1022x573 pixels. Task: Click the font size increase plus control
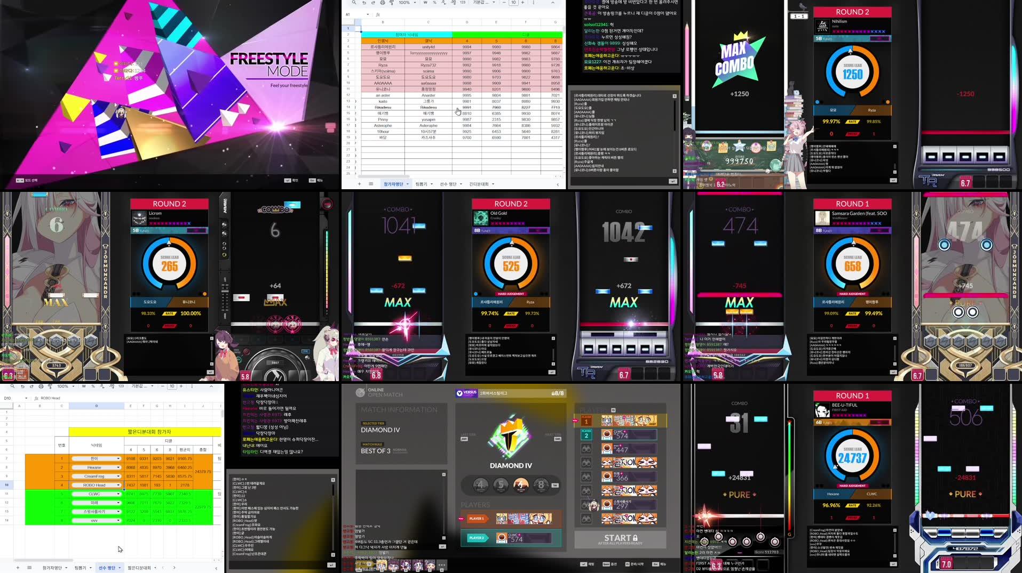pyautogui.click(x=522, y=3)
